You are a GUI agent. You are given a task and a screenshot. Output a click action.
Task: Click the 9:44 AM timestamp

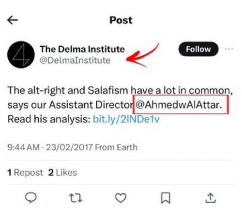pyautogui.click(x=23, y=147)
